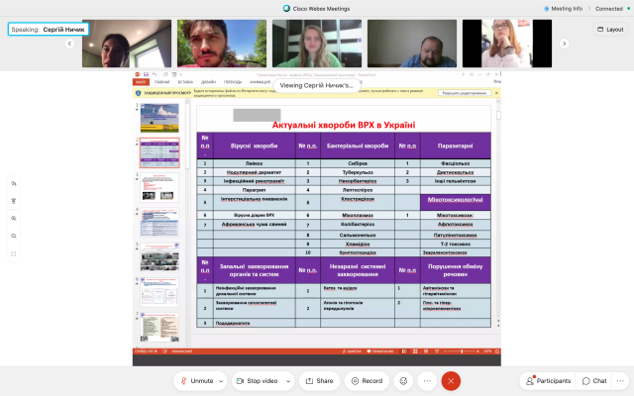Viewport: 634px width, 396px height.
Task: Open panel options ellipsis beside Chat
Action: pyautogui.click(x=620, y=381)
